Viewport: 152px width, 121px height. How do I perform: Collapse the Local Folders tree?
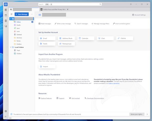click(x=11, y=47)
